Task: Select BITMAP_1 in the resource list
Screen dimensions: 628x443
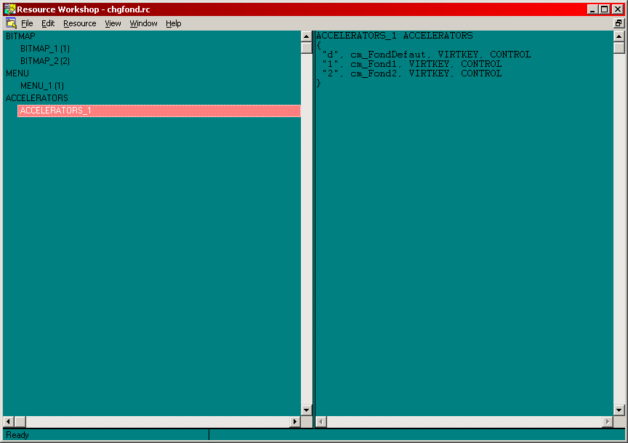Action: coord(44,49)
